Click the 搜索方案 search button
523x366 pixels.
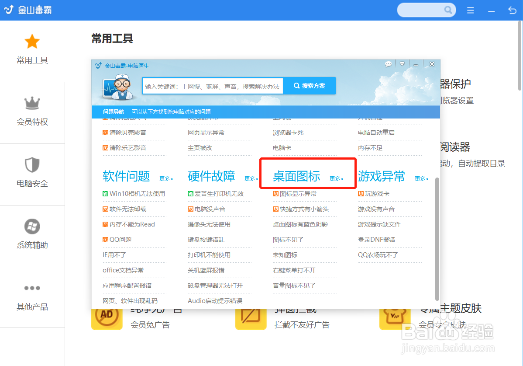(x=310, y=86)
